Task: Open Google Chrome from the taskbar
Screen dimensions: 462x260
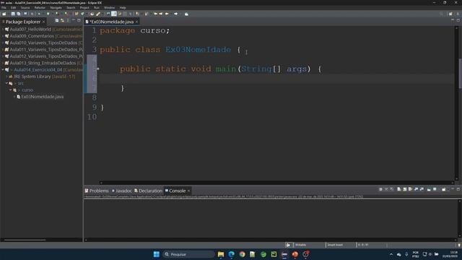Action: (x=242, y=254)
